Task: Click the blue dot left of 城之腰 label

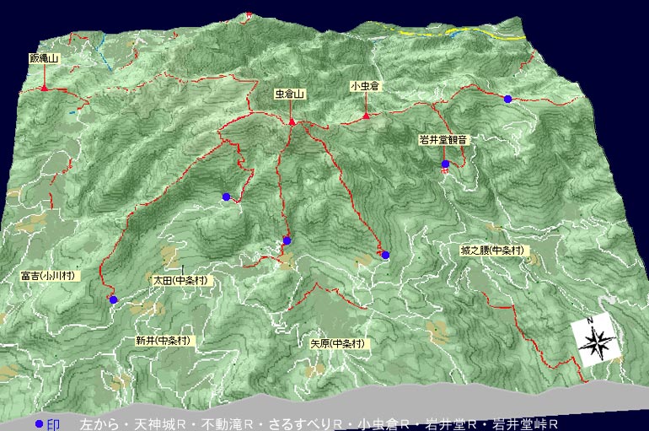Action: click(385, 255)
